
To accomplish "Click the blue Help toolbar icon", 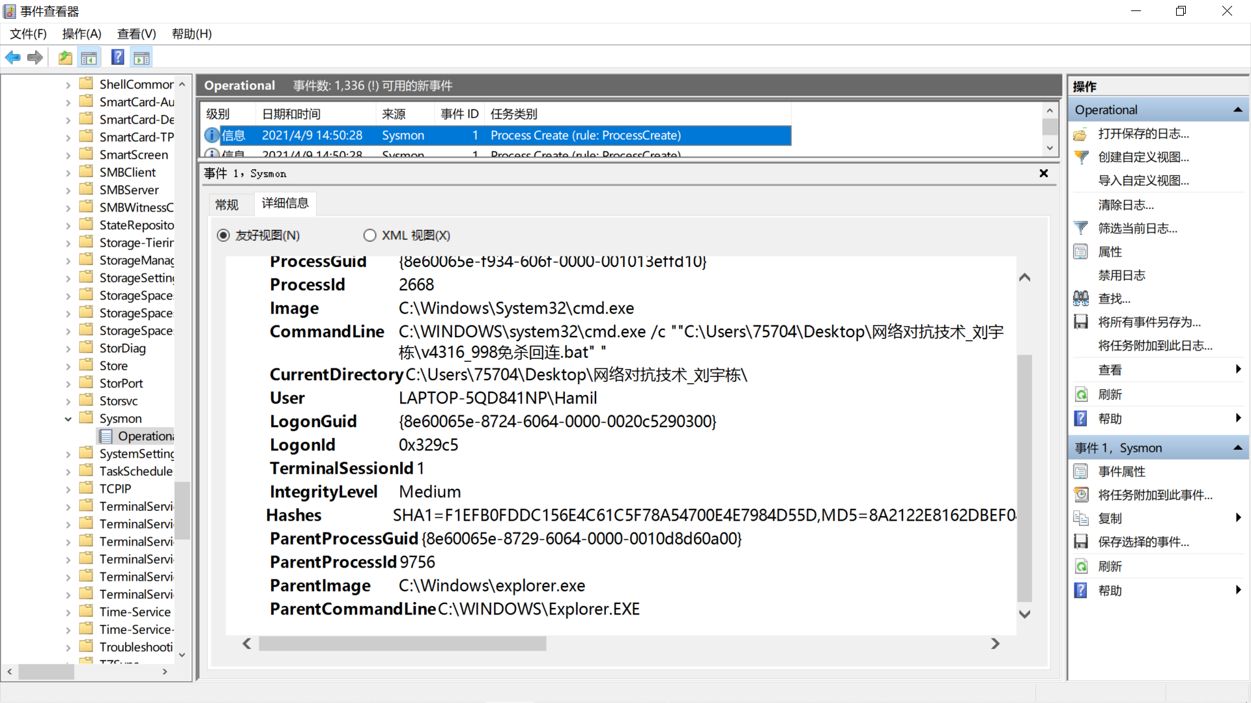I will [x=117, y=58].
